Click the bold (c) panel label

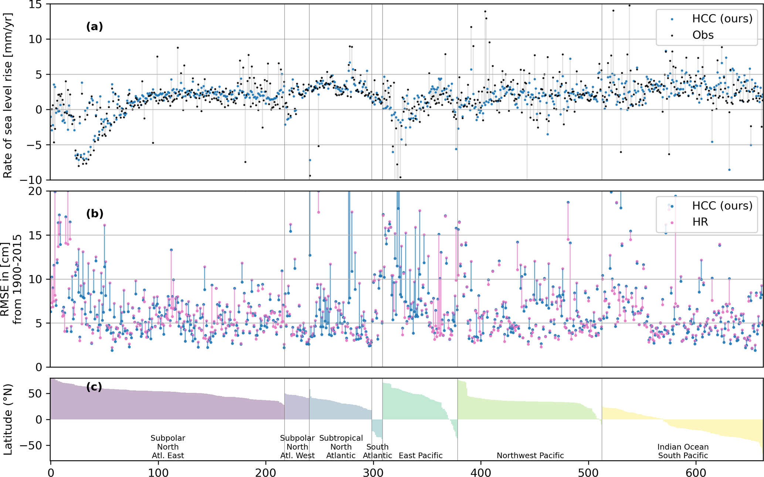point(94,387)
